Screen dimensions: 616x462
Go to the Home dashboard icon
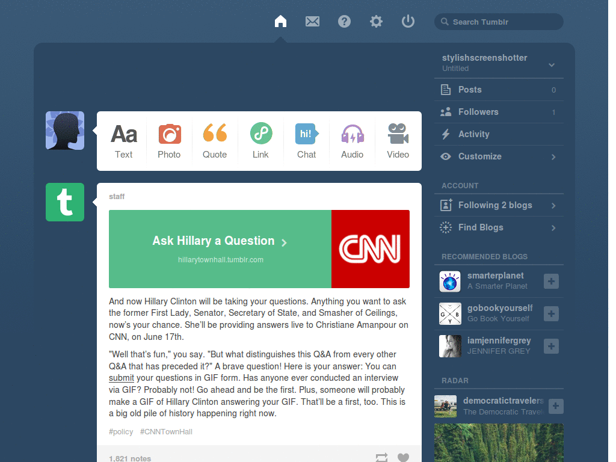[280, 21]
